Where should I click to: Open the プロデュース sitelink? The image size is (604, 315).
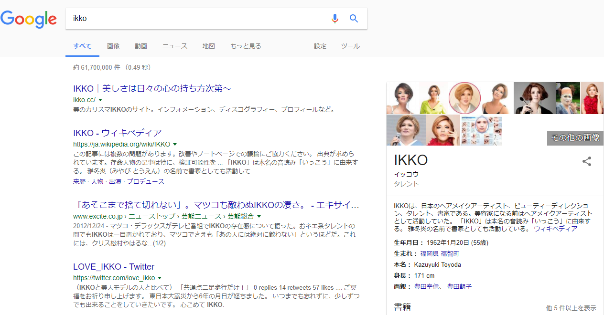[x=146, y=182]
